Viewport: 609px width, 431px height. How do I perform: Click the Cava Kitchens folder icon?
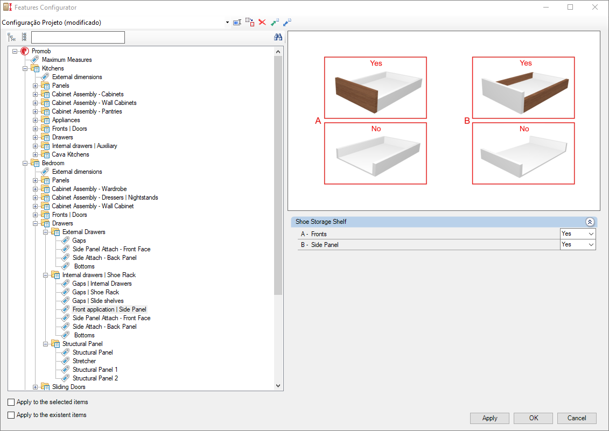[45, 154]
